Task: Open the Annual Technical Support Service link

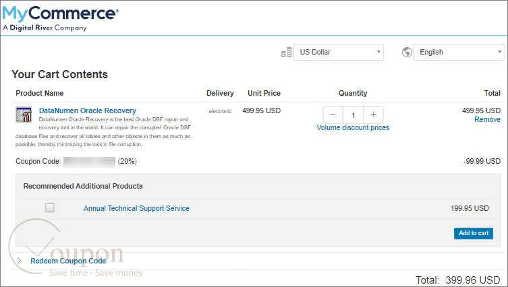Action: coord(136,208)
